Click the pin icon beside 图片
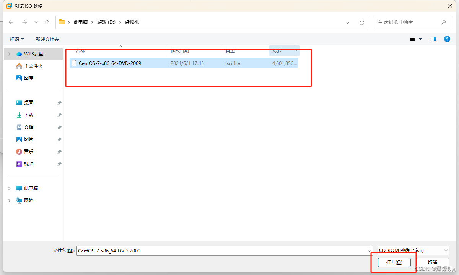This screenshot has width=459, height=275. coord(59,140)
